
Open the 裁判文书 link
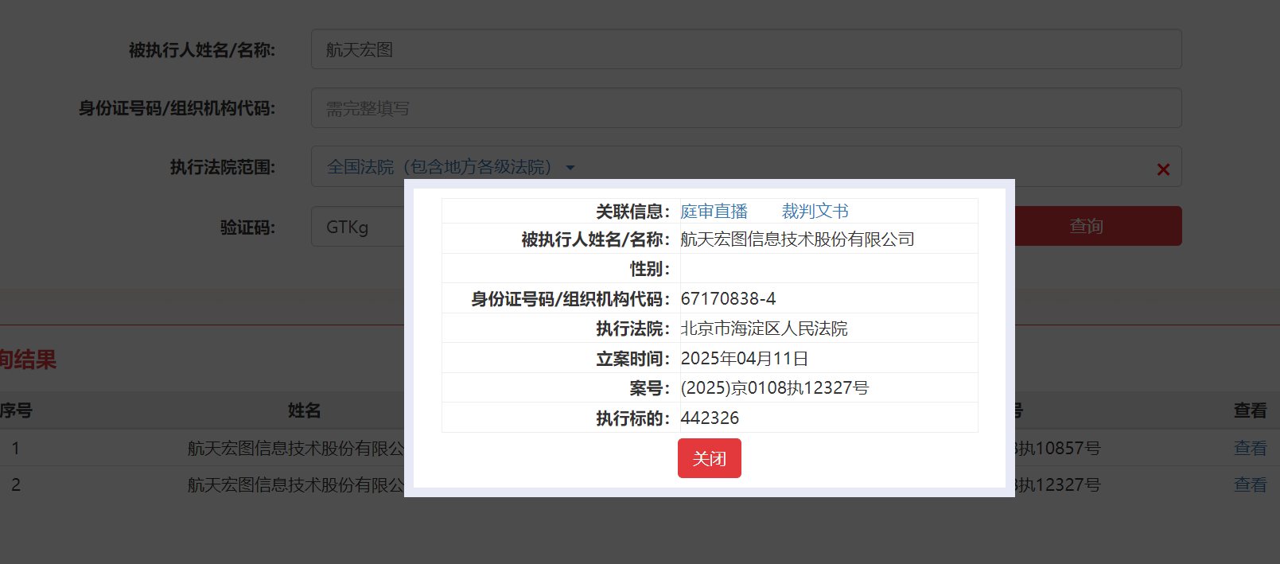(x=815, y=211)
